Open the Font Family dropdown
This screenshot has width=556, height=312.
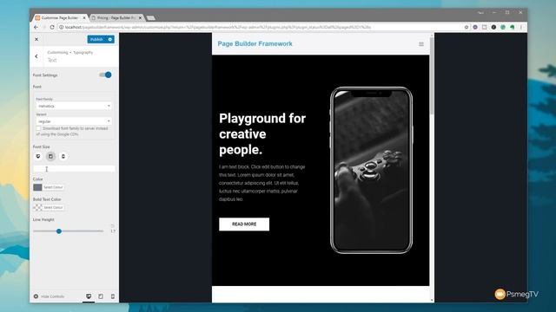click(74, 106)
